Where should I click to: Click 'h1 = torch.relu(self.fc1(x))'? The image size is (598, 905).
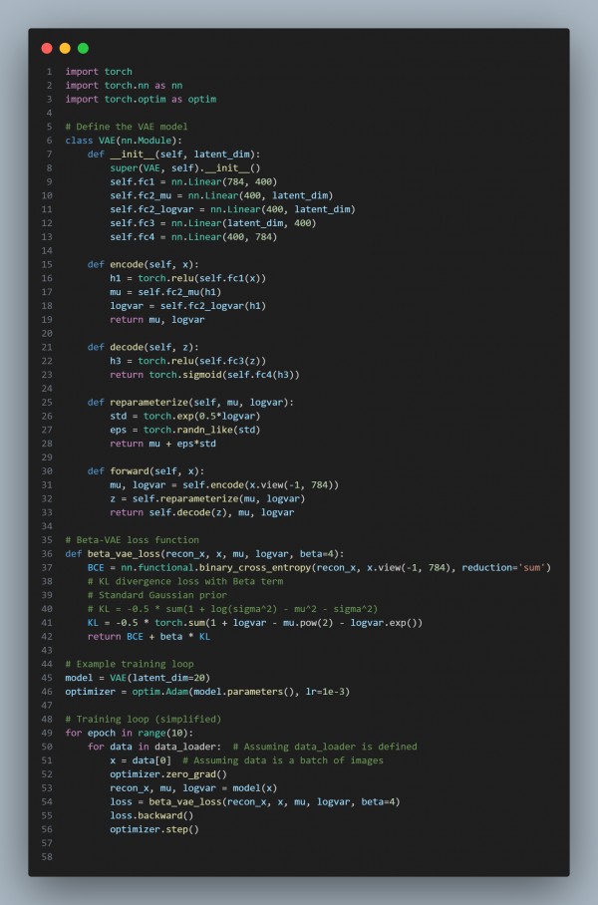point(188,278)
